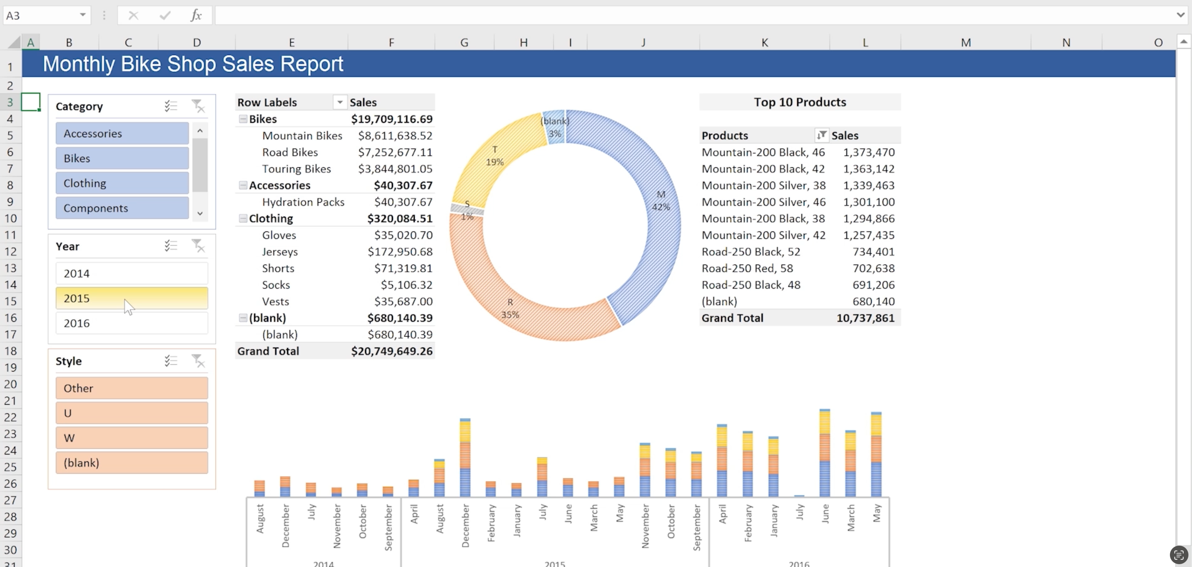This screenshot has height=567, width=1192.
Task: Select Components in the Category slicer
Action: pos(122,208)
